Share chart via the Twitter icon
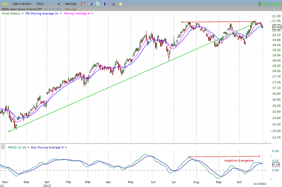The image size is (282, 187). (x=98, y=4)
